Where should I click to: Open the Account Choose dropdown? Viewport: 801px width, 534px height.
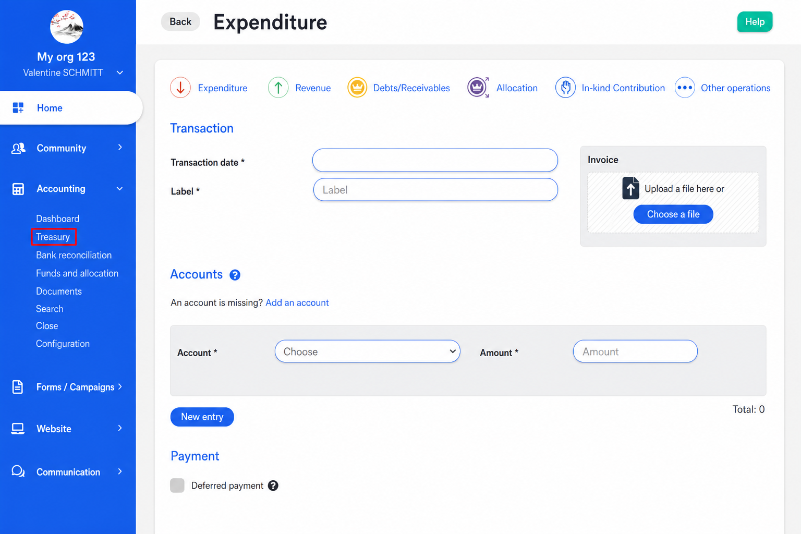point(368,351)
